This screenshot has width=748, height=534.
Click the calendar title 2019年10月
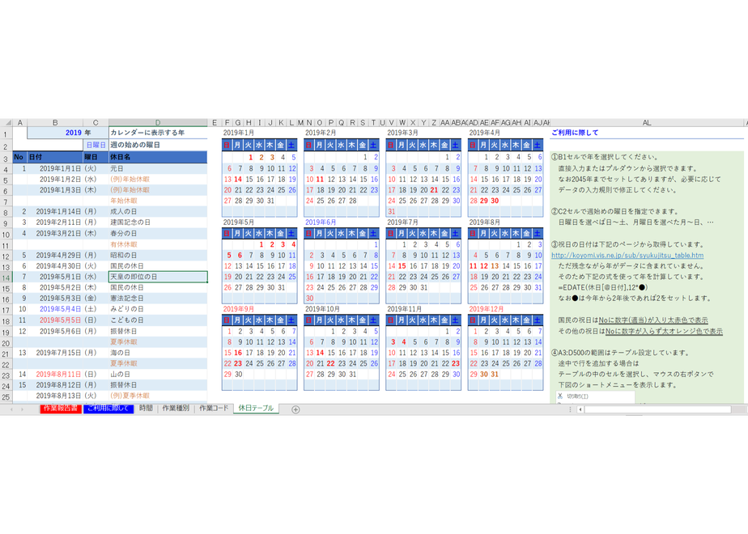322,309
